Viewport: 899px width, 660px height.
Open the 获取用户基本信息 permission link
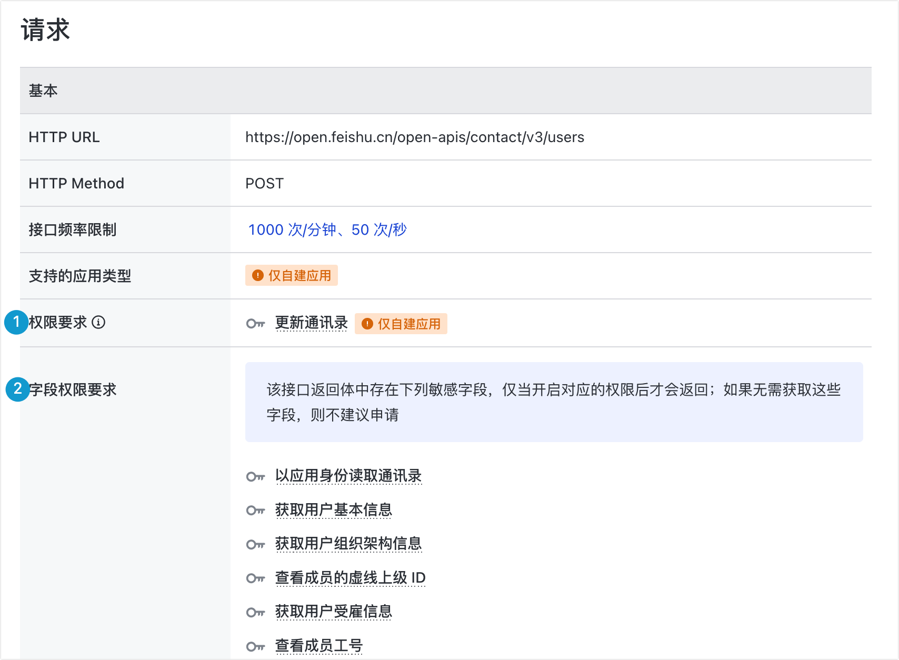tap(333, 510)
